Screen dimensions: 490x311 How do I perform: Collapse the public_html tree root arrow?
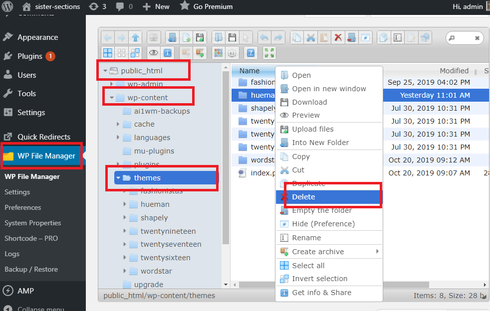point(105,71)
